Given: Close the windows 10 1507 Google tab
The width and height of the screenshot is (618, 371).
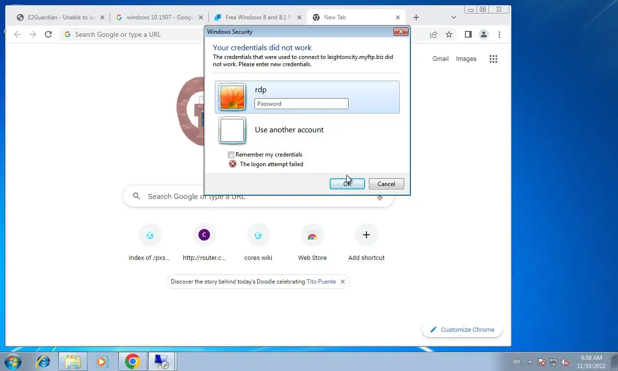Looking at the screenshot, I should pos(201,17).
